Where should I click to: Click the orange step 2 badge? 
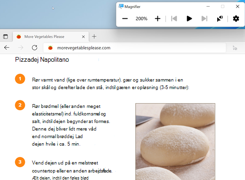20,105
